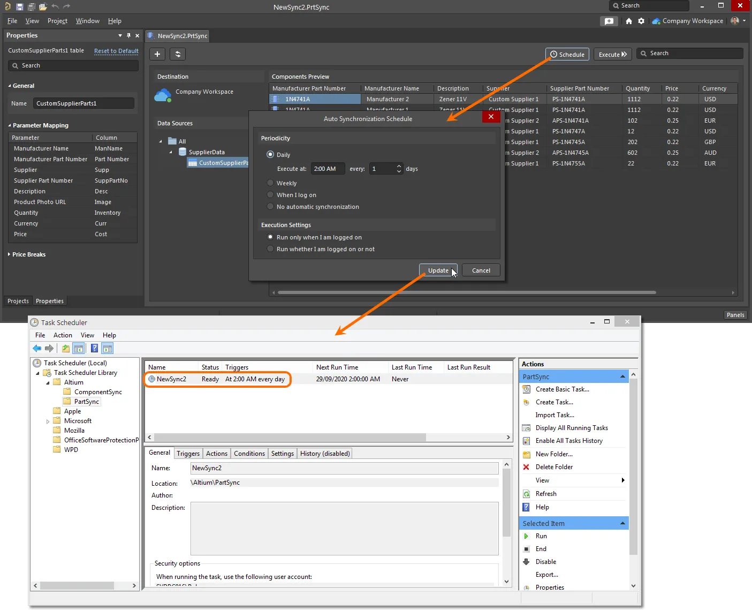Click the Update button in the dialog
752x610 pixels.
438,270
